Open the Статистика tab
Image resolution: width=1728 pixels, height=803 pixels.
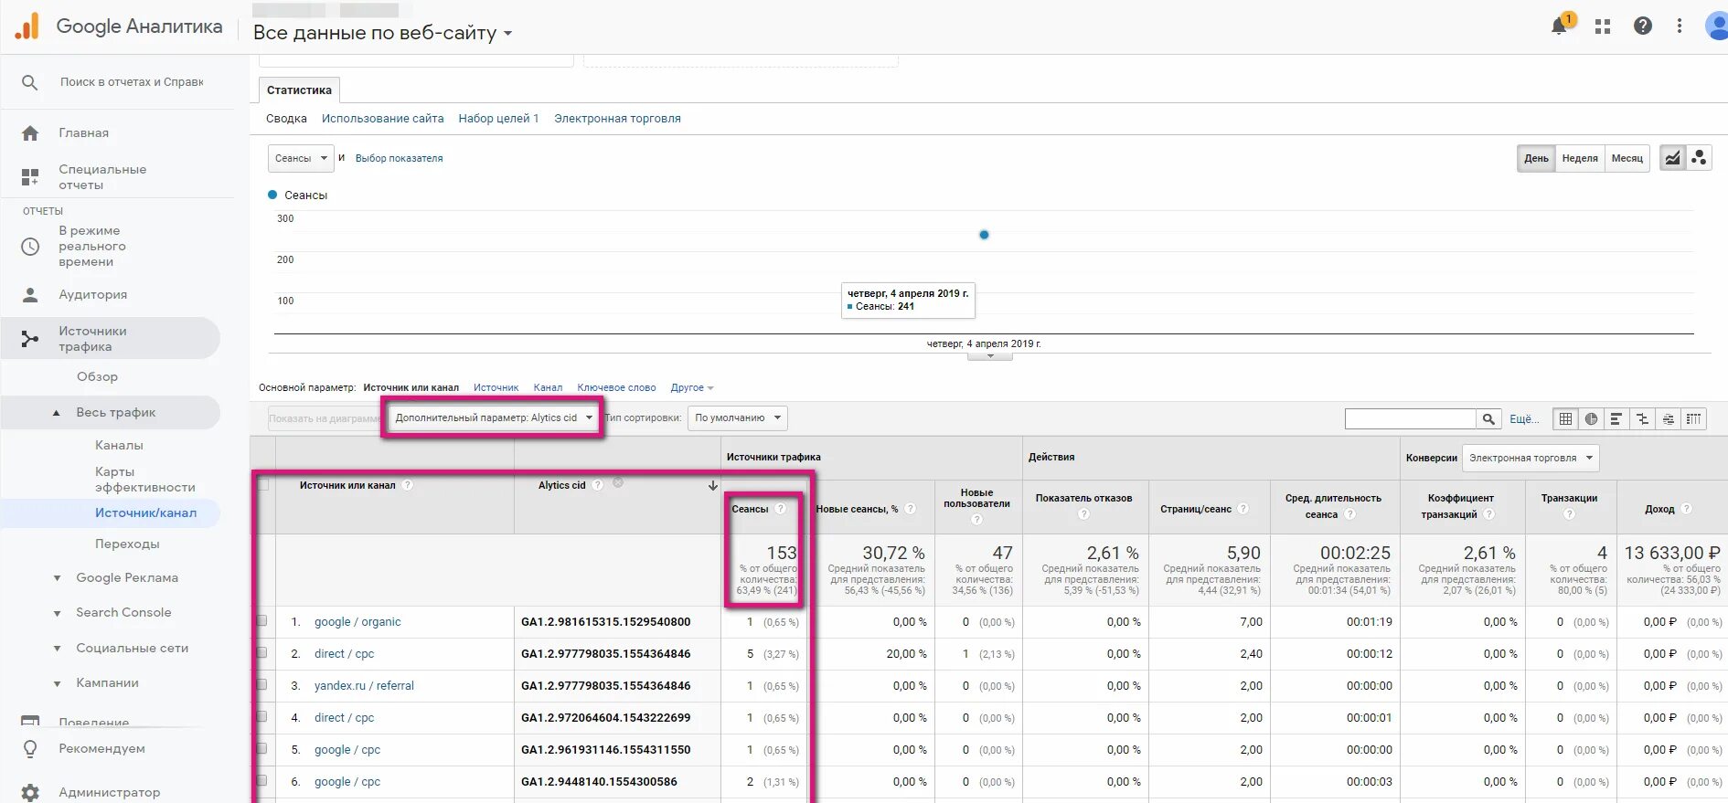tap(299, 90)
